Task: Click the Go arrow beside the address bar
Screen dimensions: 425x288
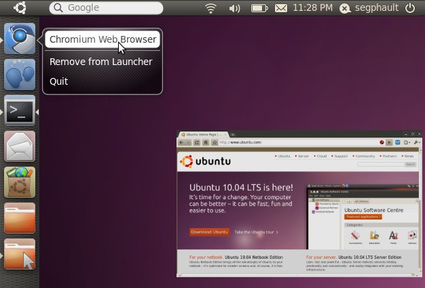Action: [389, 142]
